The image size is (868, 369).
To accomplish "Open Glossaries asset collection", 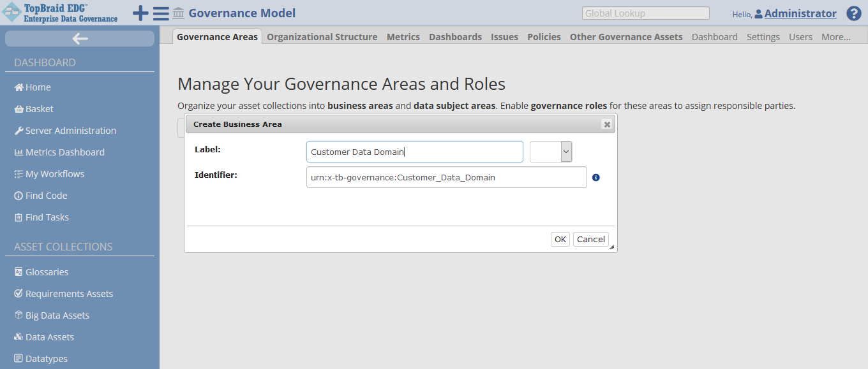I will point(47,272).
